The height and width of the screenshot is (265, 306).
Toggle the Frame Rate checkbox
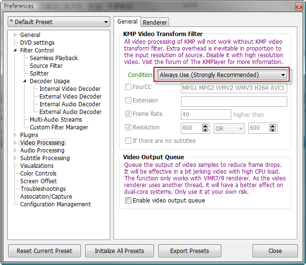(128, 114)
